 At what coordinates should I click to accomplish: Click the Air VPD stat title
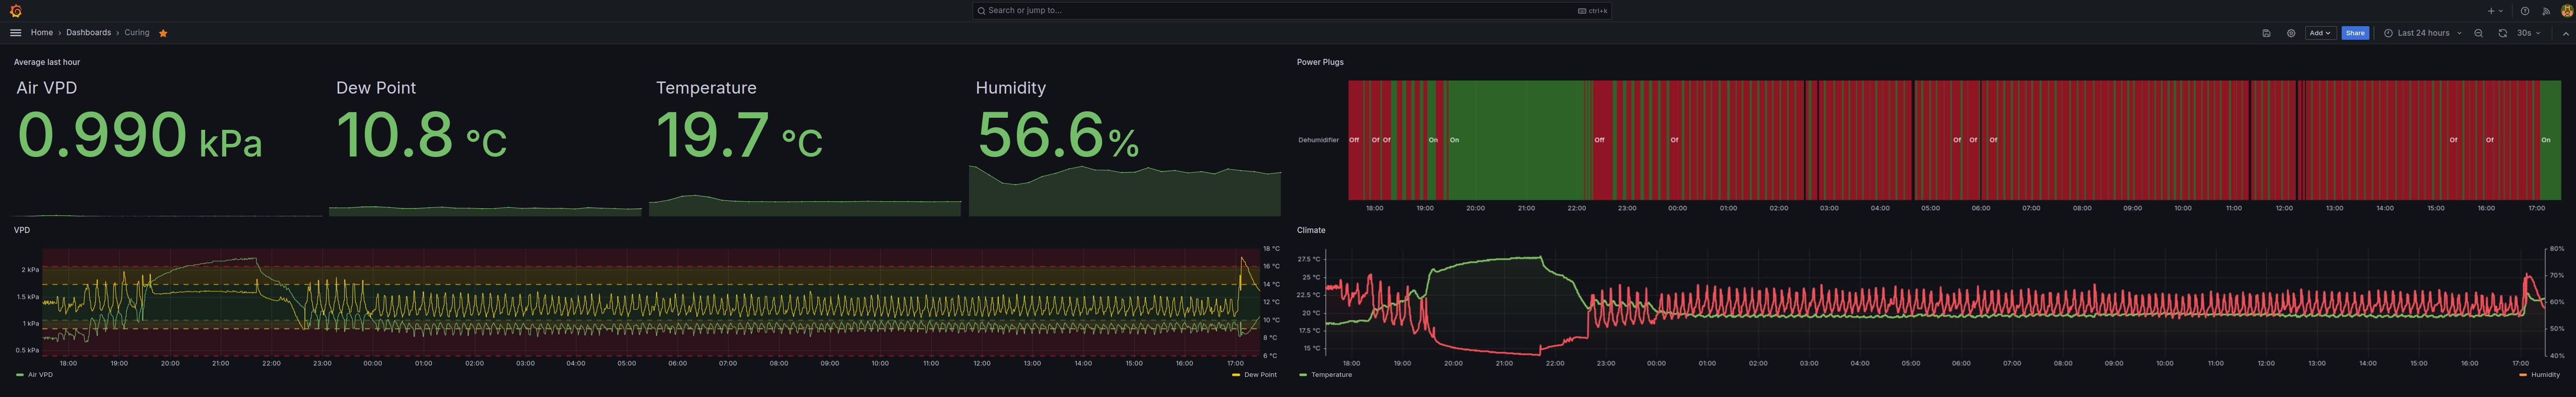[46, 88]
